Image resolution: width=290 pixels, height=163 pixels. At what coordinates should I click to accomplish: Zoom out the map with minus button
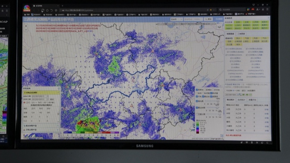pos(26,30)
